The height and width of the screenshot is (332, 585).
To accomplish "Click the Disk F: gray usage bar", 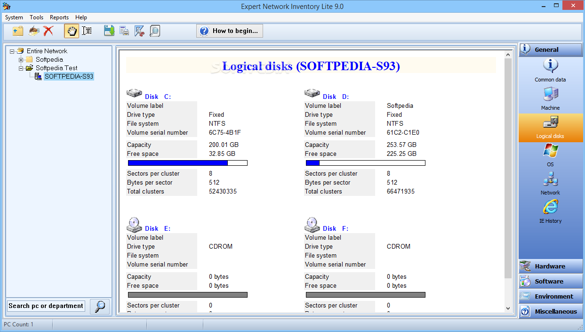I will (366, 295).
